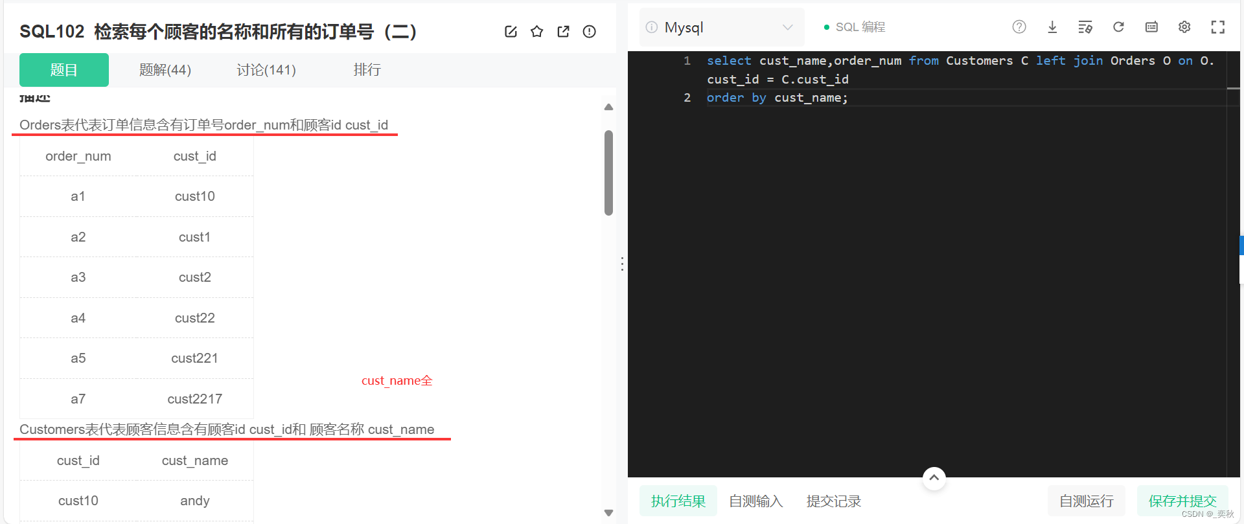Image resolution: width=1244 pixels, height=524 pixels.
Task: Click the edit note icon beside title
Action: pos(511,32)
